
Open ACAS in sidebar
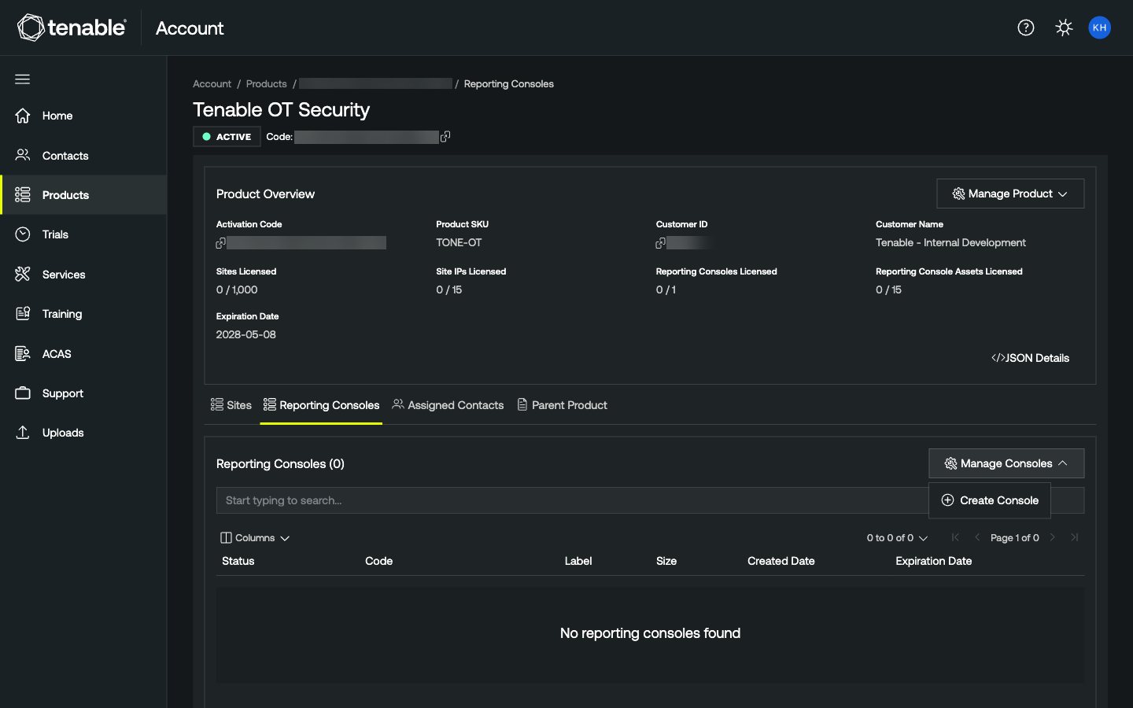point(83,353)
